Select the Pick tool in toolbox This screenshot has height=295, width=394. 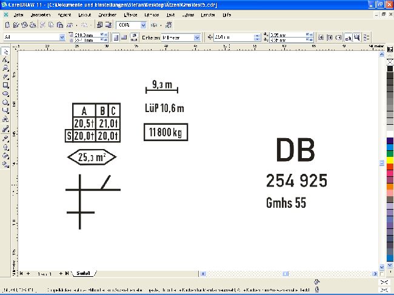(5, 53)
